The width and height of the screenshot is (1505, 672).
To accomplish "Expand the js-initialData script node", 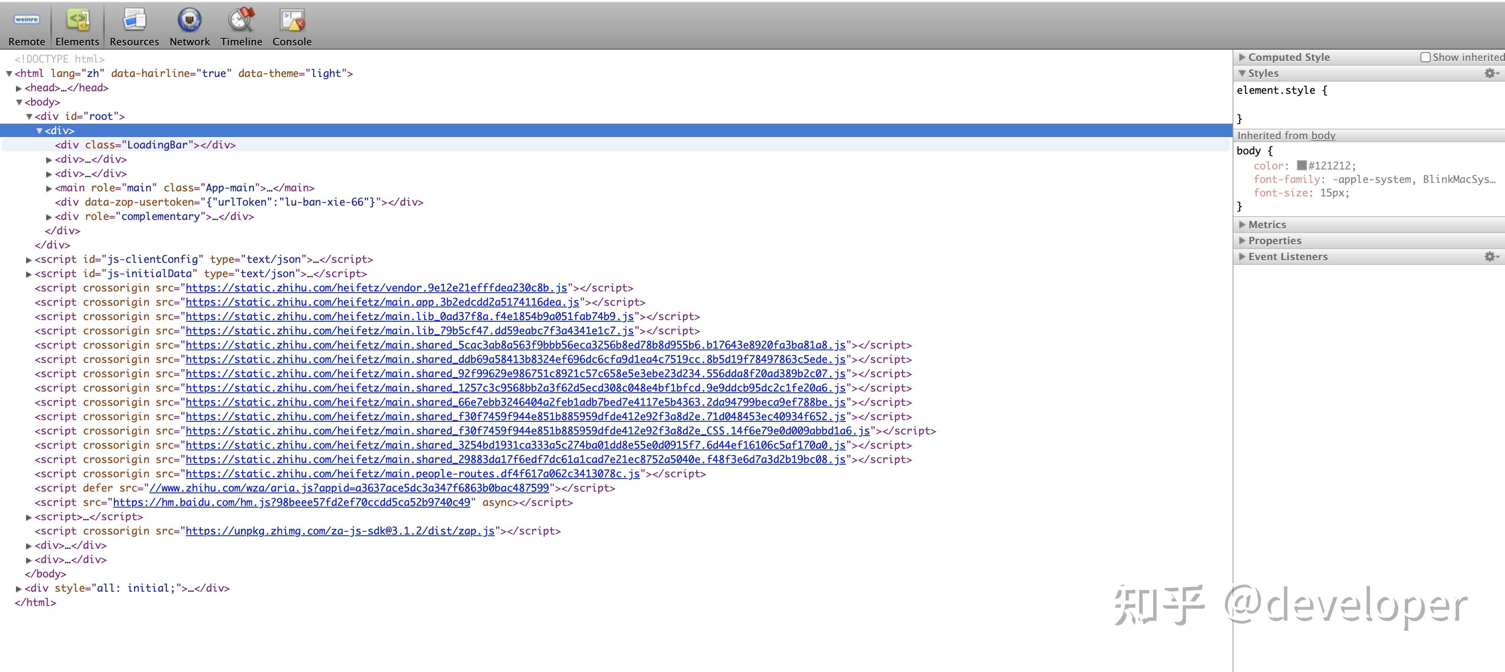I will [29, 274].
